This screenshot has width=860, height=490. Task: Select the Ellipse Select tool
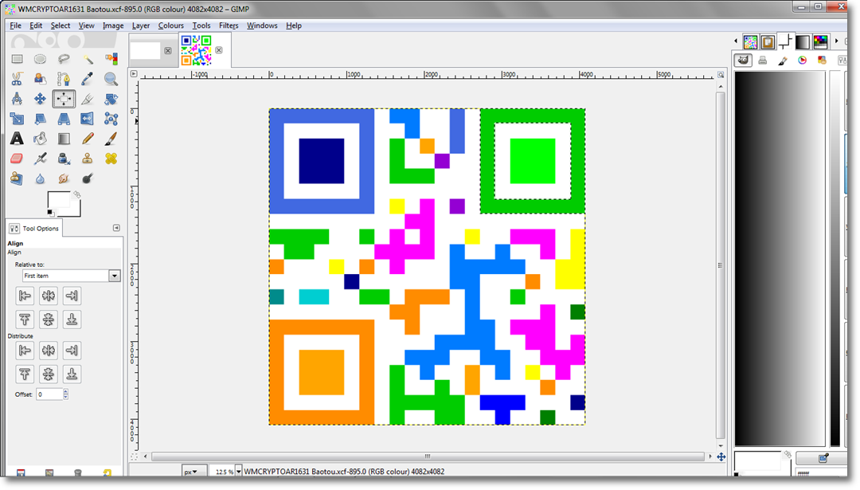pos(40,59)
